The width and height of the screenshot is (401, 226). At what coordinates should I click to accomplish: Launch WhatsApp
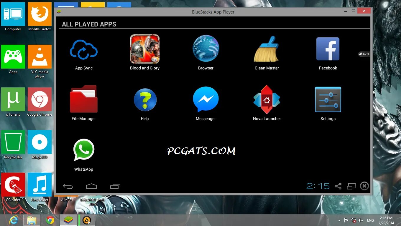(x=84, y=150)
